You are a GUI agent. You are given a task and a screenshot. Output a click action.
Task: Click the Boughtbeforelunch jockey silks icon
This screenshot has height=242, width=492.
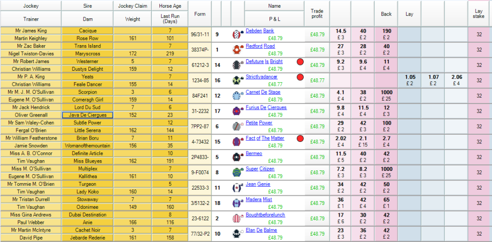tap(238, 218)
